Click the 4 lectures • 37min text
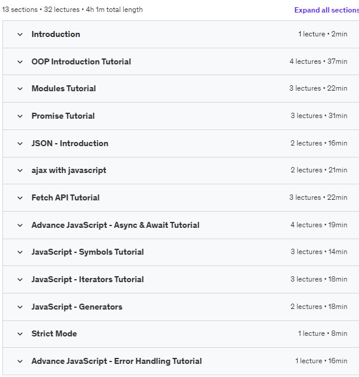Screen dimensions: 359x377 (319, 61)
